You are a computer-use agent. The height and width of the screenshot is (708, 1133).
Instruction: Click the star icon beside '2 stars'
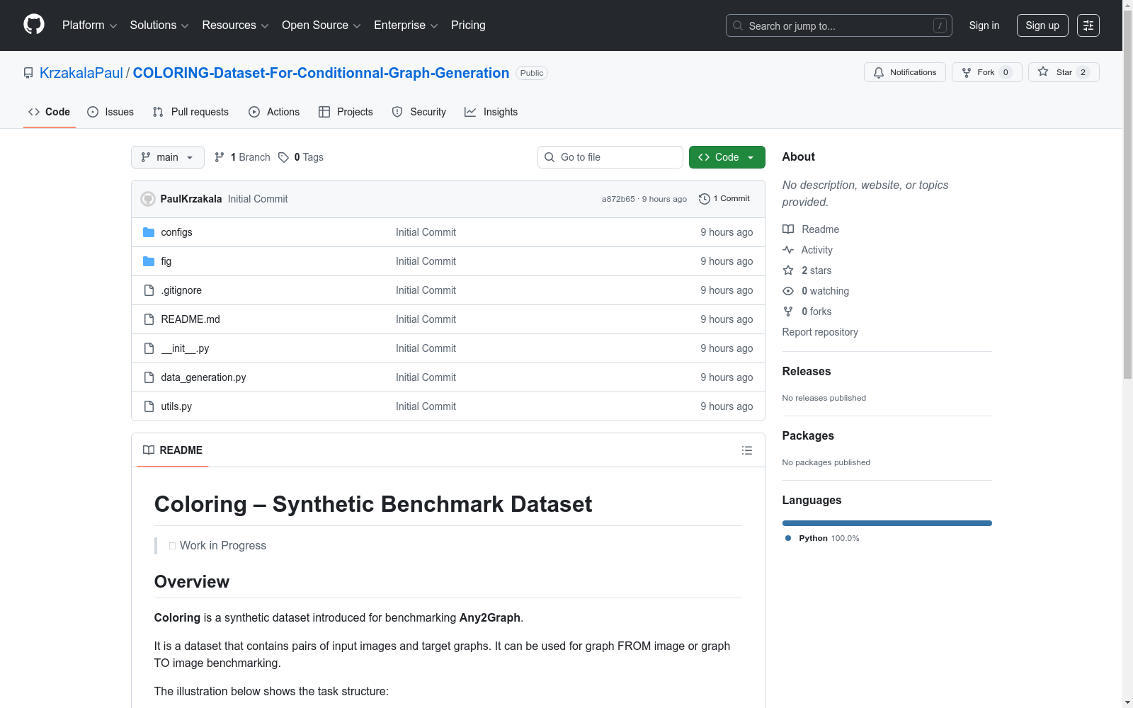(788, 270)
